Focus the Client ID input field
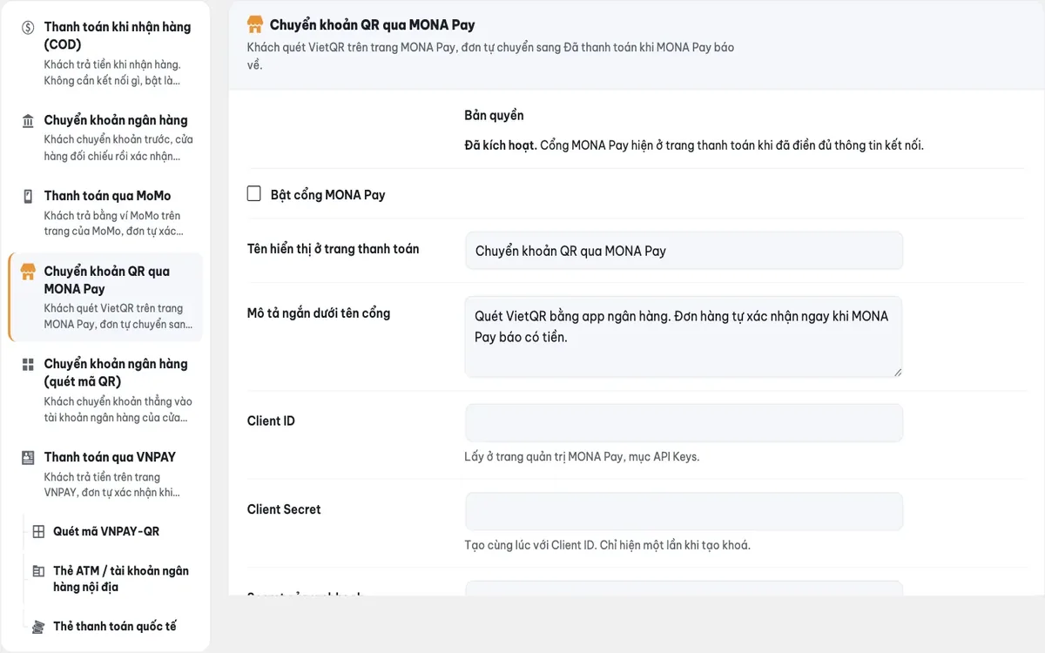1045x653 pixels. [684, 422]
